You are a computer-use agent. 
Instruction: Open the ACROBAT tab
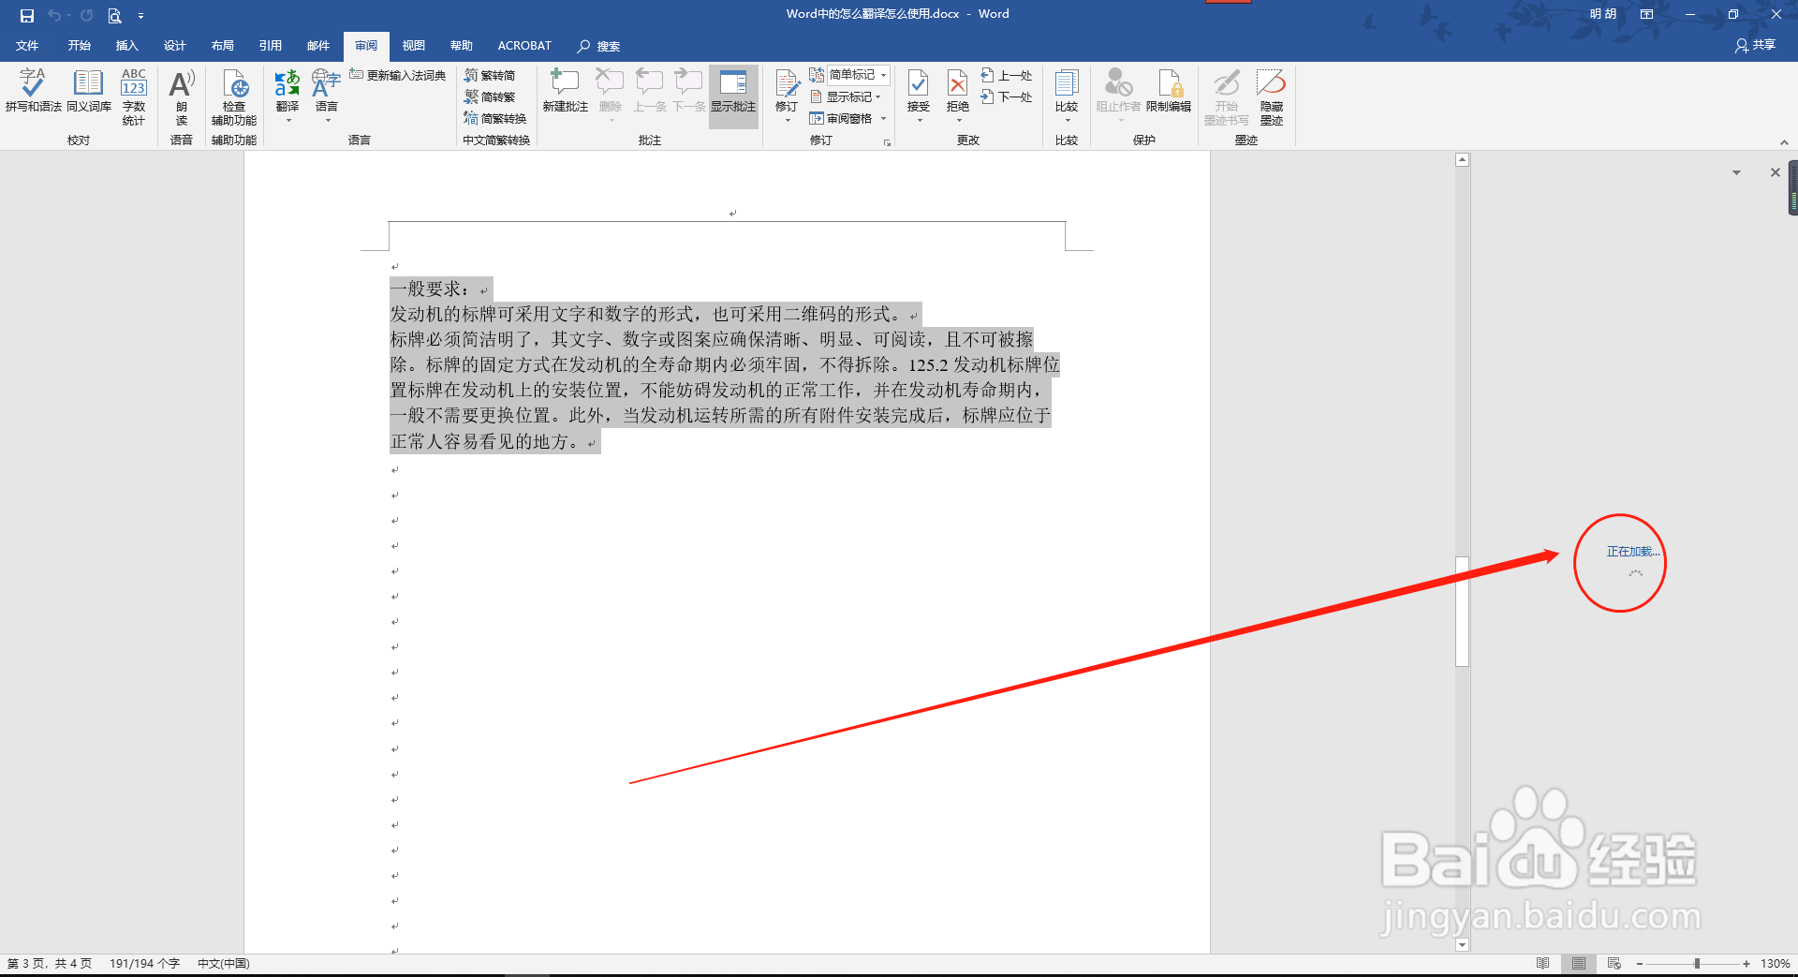[524, 45]
